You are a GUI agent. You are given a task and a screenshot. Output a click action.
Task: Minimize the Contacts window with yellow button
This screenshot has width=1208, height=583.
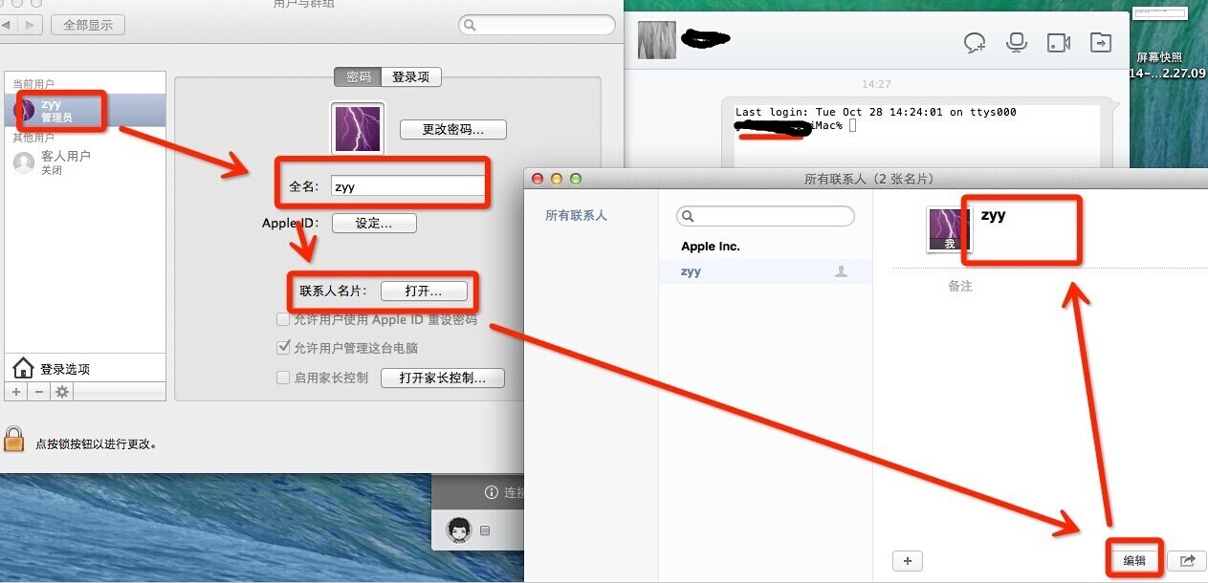pyautogui.click(x=557, y=179)
